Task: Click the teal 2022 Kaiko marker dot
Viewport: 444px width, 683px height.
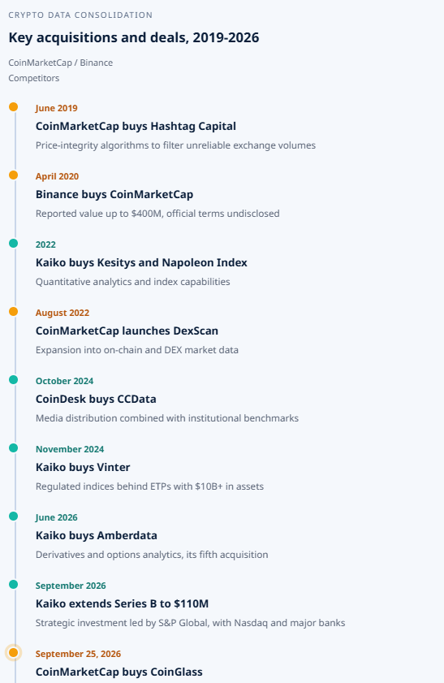Action: click(x=14, y=243)
